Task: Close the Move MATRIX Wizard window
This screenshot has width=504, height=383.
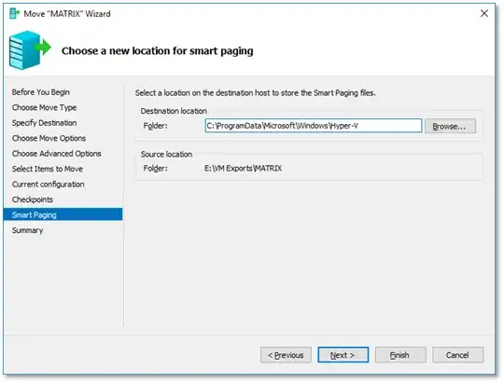Action: [x=484, y=13]
